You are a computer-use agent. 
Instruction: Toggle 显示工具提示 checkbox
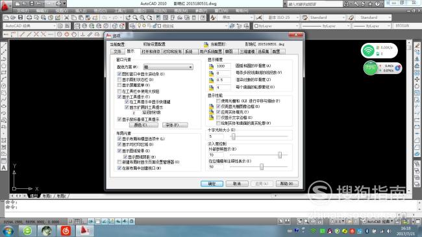119,97
